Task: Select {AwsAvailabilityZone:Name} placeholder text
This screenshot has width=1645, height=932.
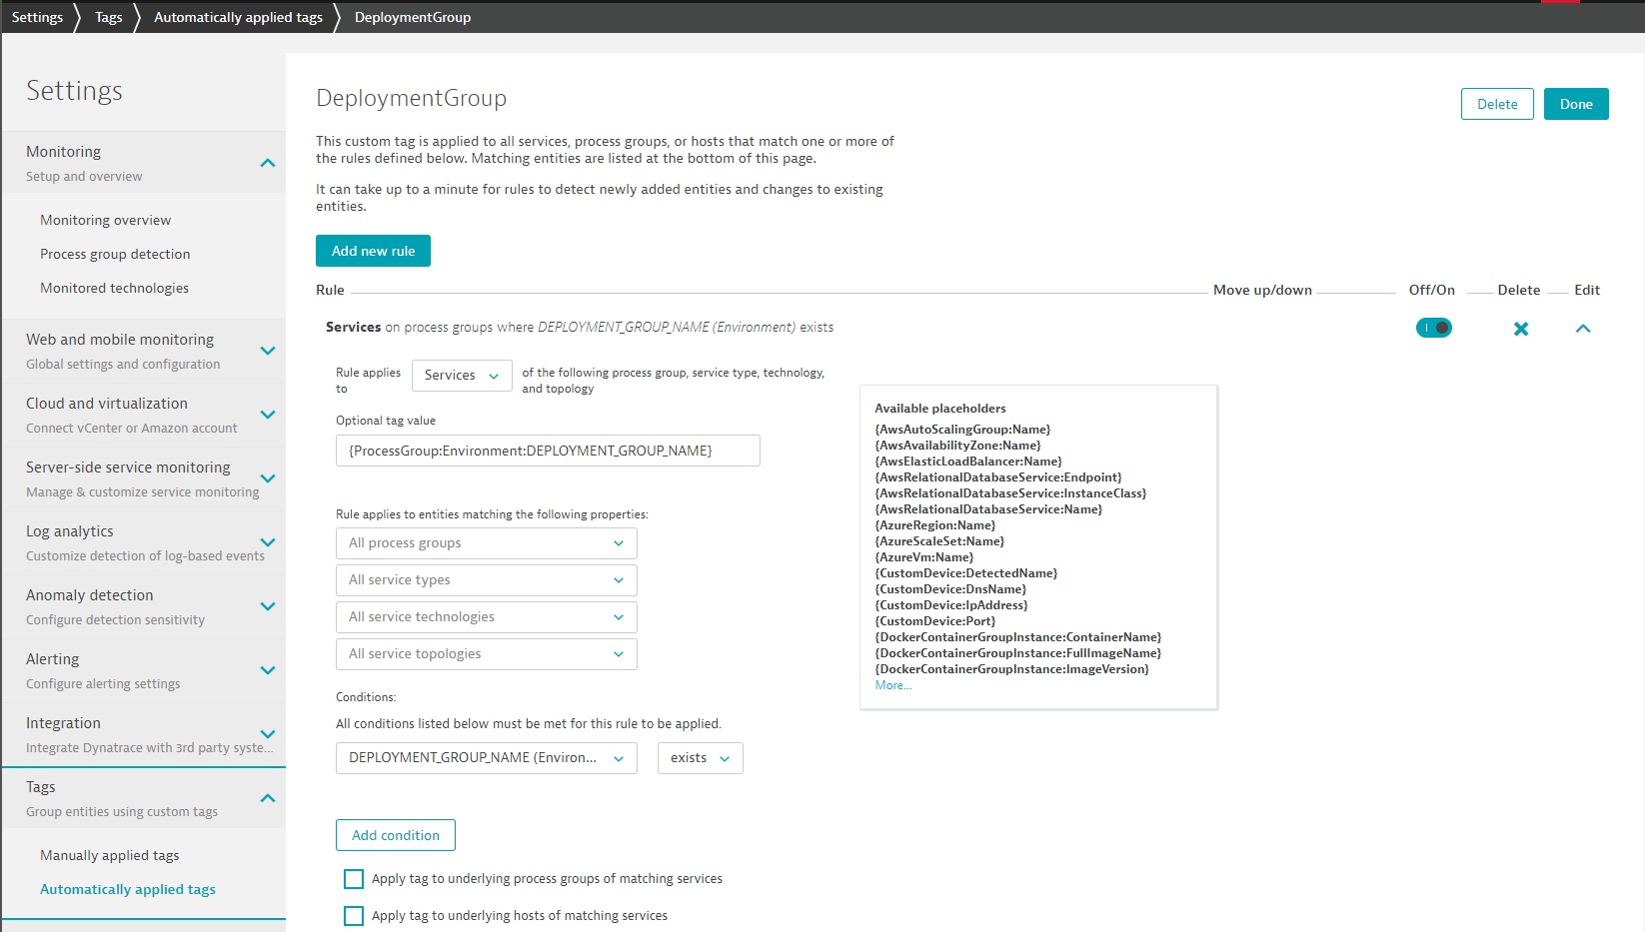Action: (x=957, y=446)
